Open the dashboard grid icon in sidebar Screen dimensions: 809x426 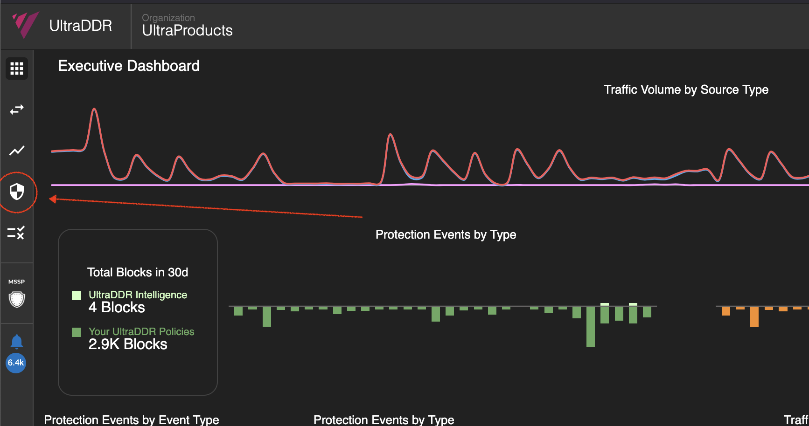pos(17,69)
